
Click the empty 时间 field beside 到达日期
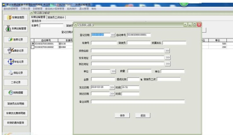130,94
